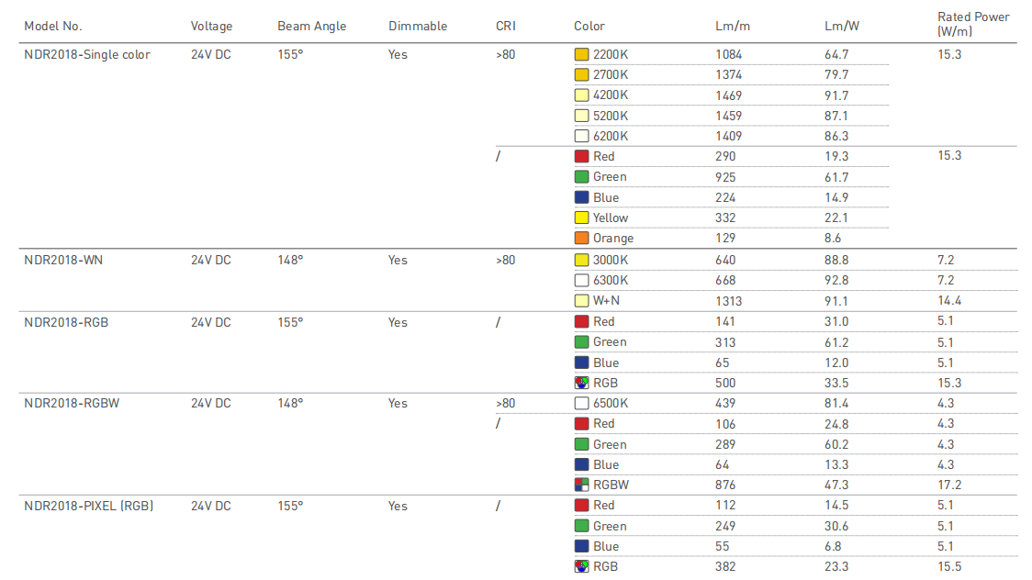Click the 'Beam Angle' column header
Image resolution: width=1032 pixels, height=580 pixels.
tap(311, 27)
